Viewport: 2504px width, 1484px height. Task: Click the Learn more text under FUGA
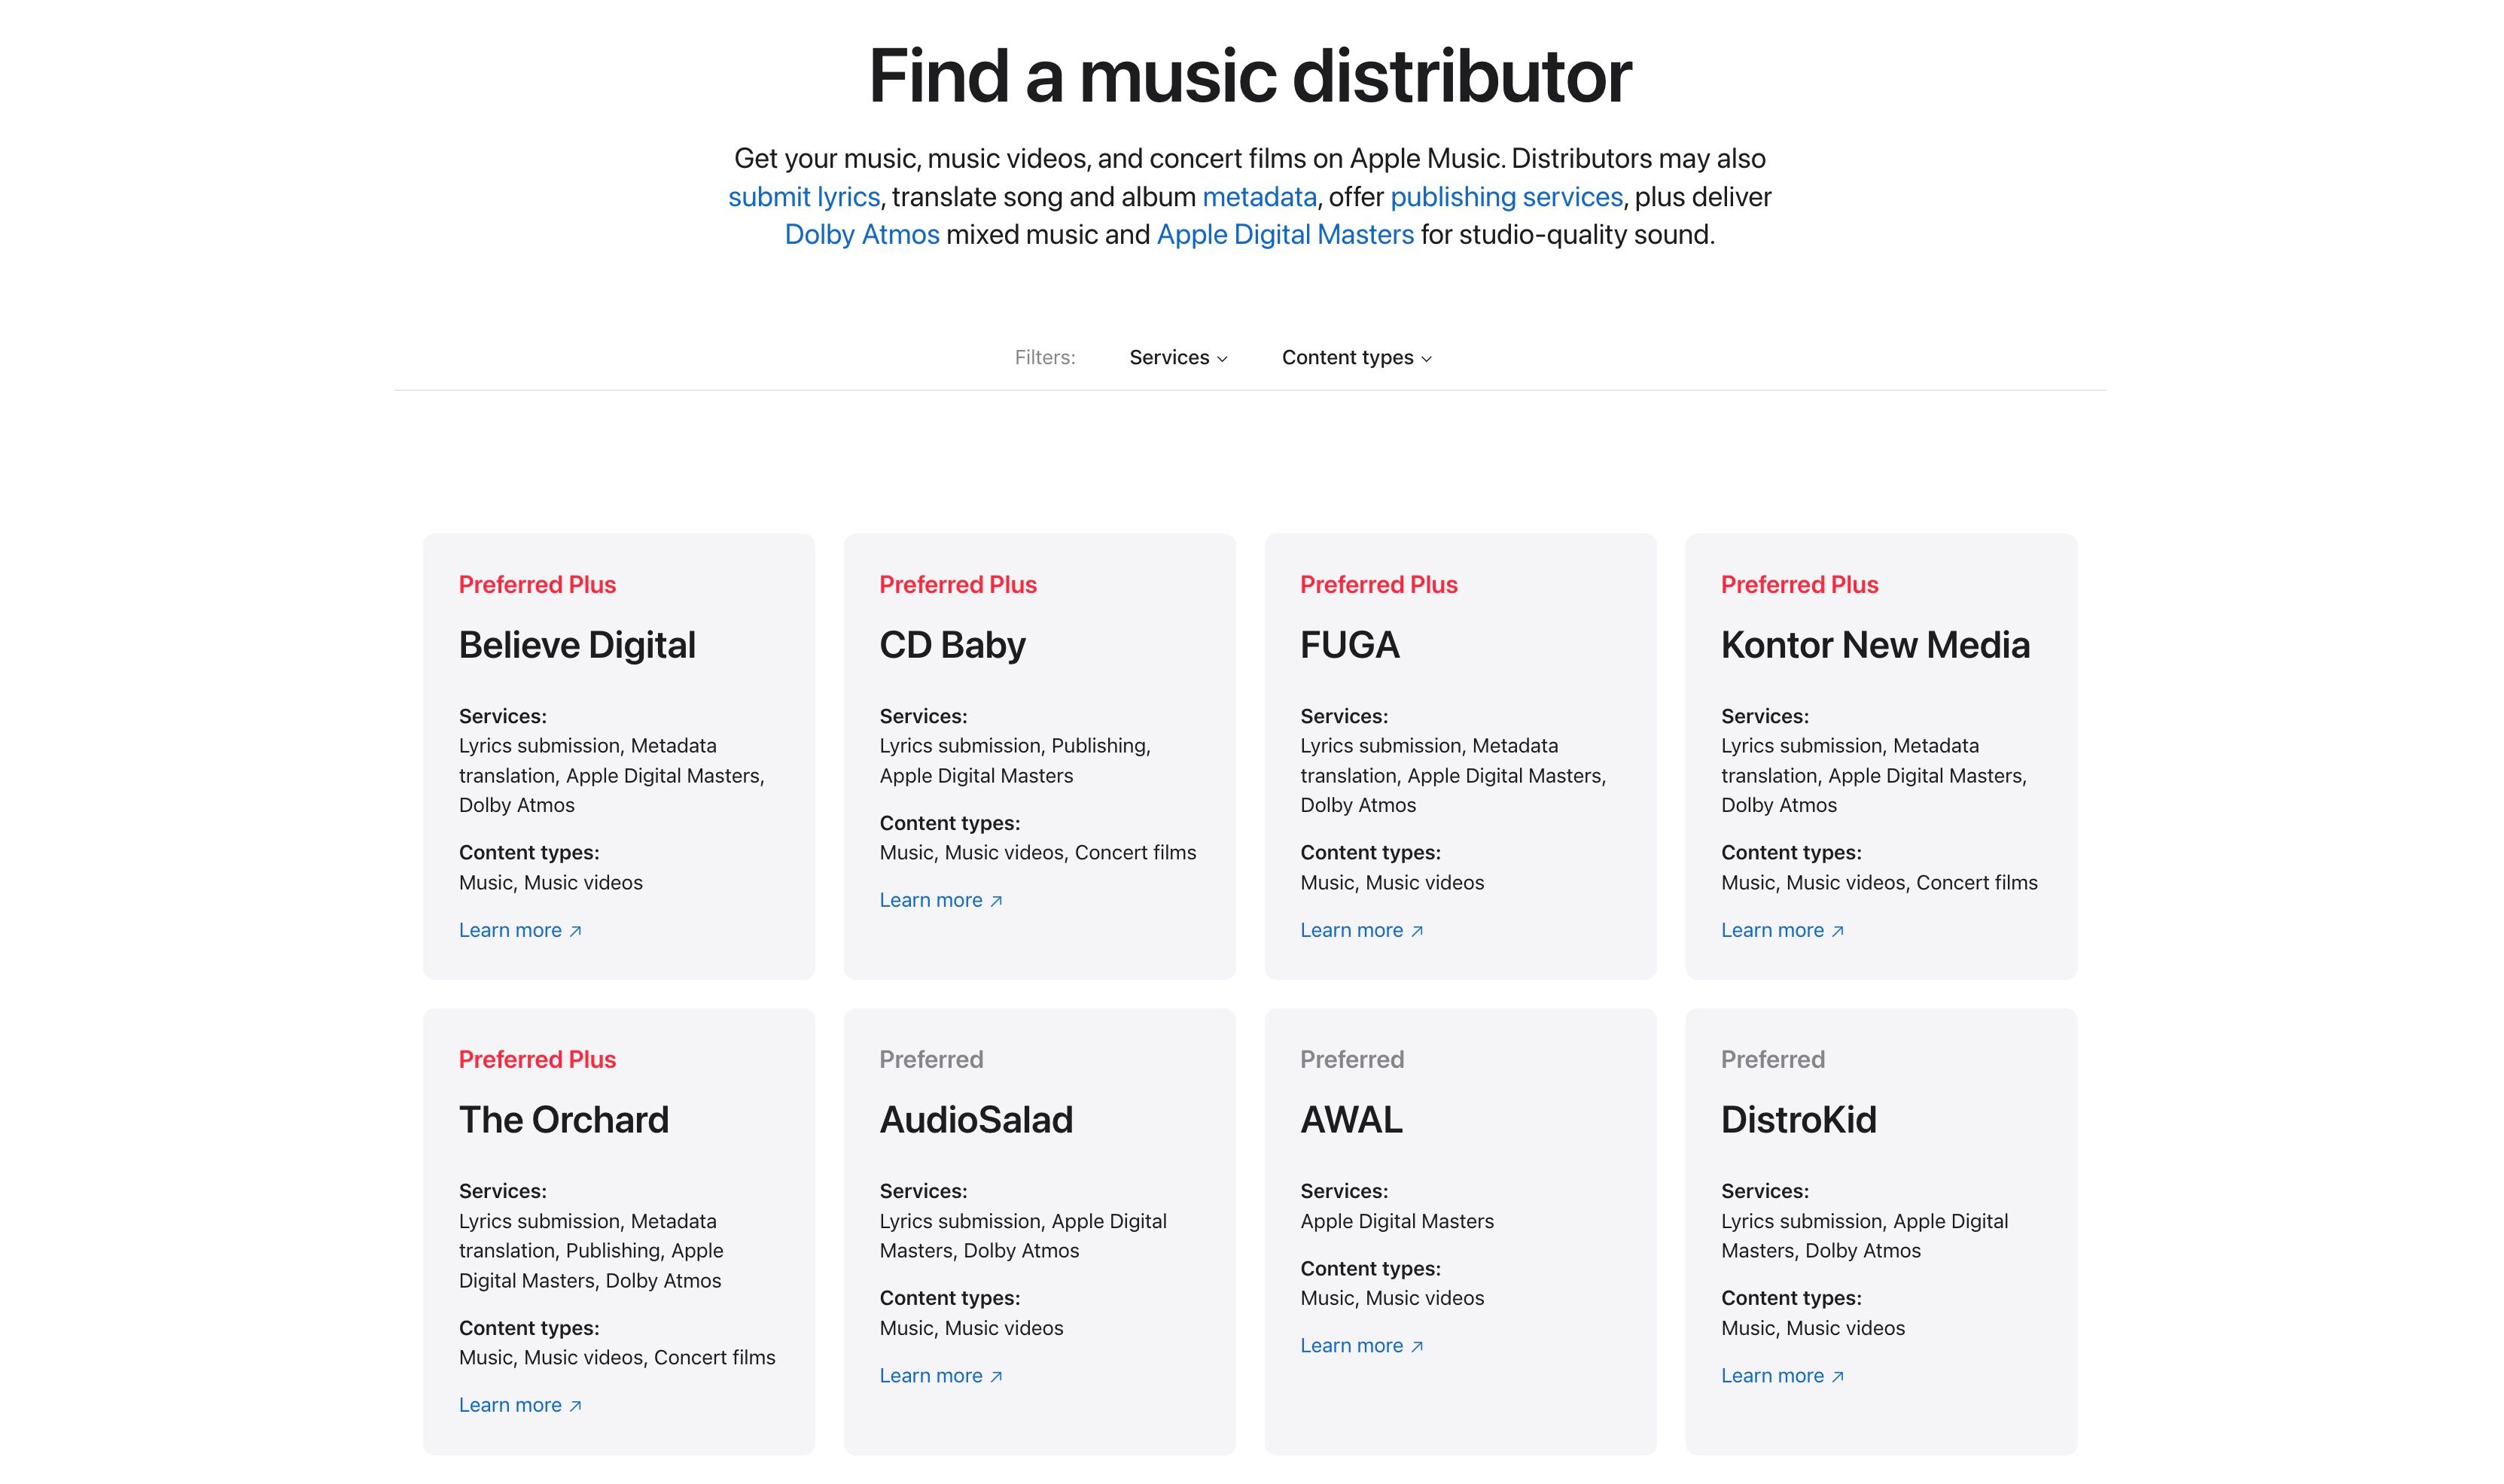tap(1351, 931)
